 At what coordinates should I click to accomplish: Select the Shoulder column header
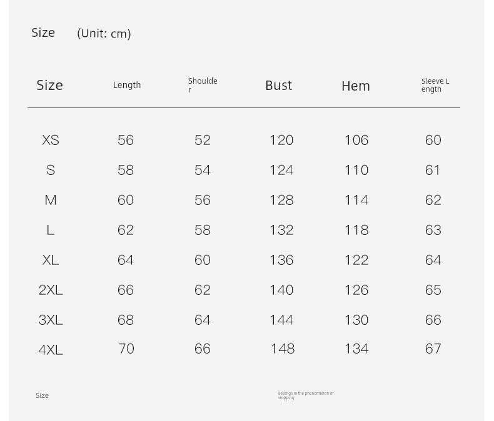coord(203,85)
